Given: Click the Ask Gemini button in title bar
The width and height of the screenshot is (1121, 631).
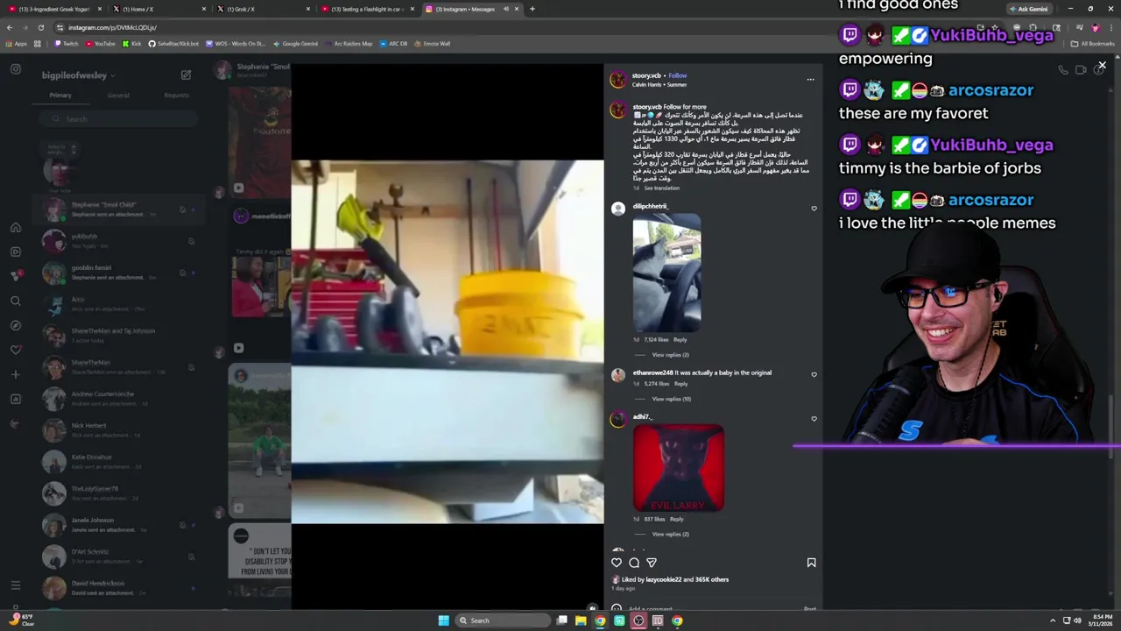Looking at the screenshot, I should point(1028,9).
